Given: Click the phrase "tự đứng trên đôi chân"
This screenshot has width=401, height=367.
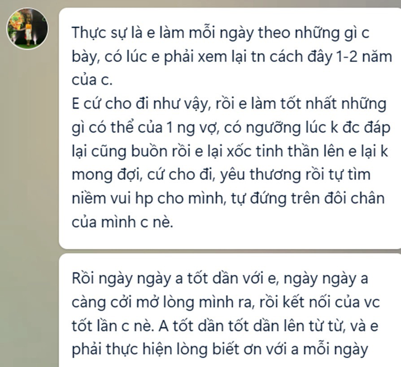Looking at the screenshot, I should click(308, 199).
